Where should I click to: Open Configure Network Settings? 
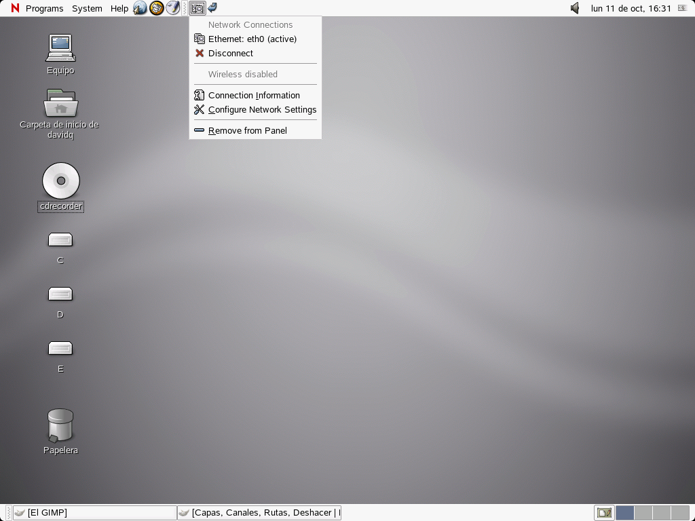255,109
